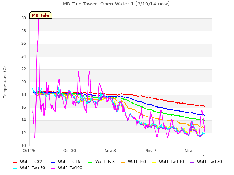Click the 20 y-axis tick label
Screen dimensions: 234x175
click(x=23, y=82)
